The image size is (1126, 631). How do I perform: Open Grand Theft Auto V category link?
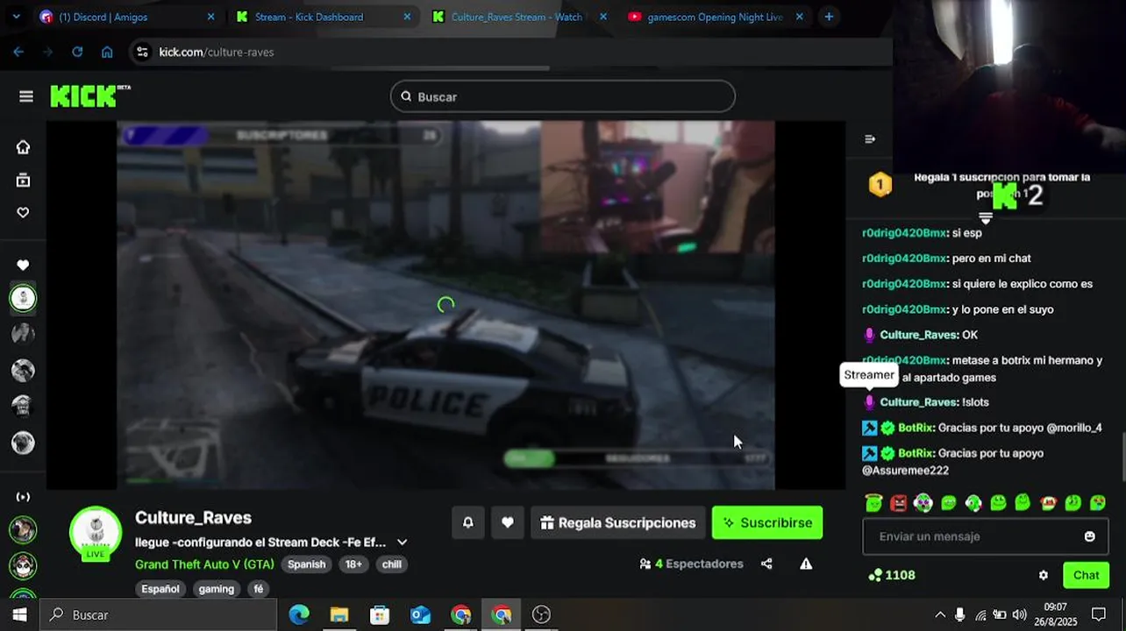[x=204, y=564]
